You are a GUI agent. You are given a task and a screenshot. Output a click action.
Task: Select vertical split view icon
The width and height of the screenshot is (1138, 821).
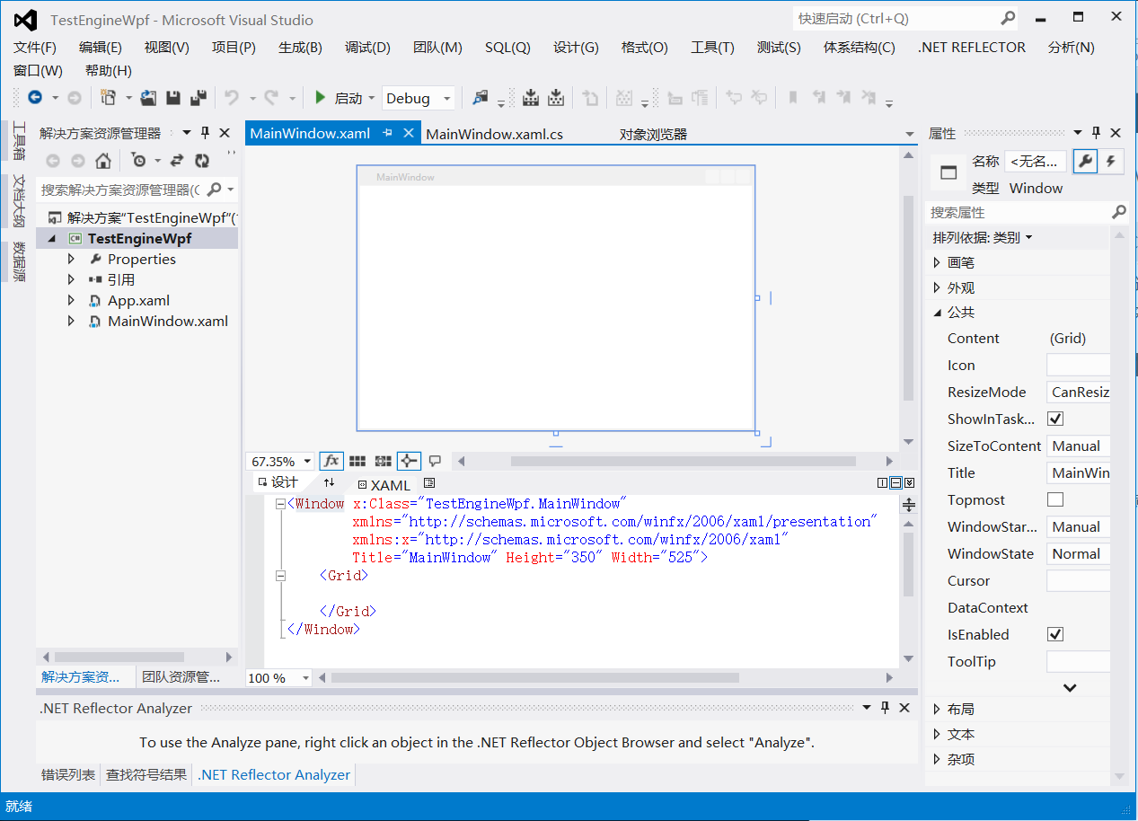coord(883,483)
